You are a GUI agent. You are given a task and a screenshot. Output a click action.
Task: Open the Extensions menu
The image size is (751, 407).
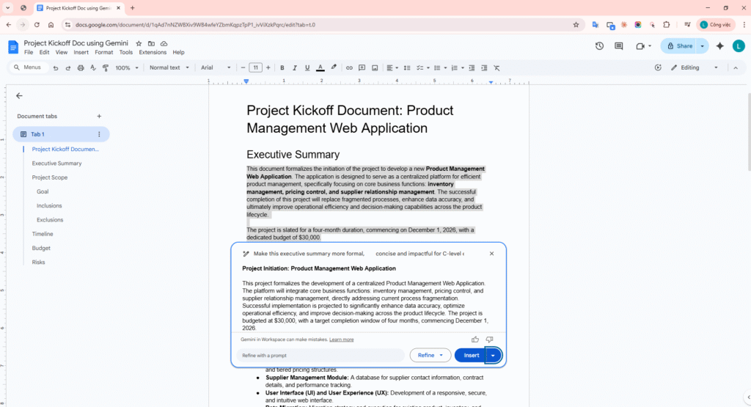pyautogui.click(x=153, y=53)
